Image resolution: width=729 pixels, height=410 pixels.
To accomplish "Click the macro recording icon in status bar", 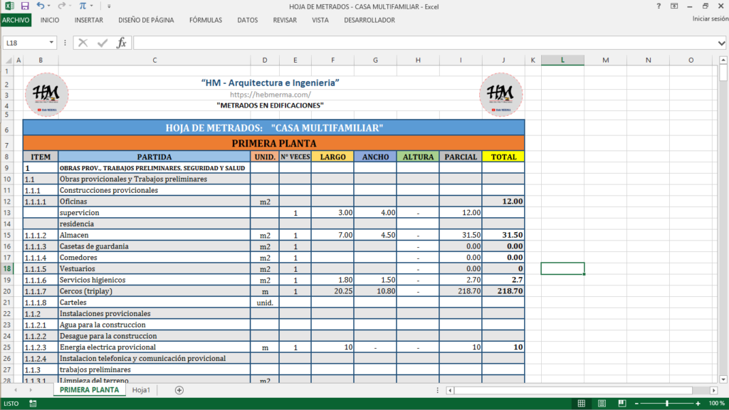I will tap(33, 404).
